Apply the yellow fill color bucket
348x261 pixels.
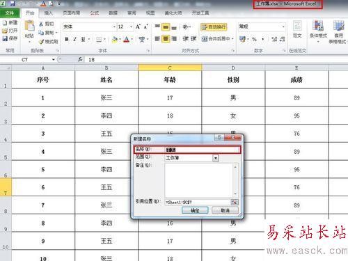click(114, 40)
